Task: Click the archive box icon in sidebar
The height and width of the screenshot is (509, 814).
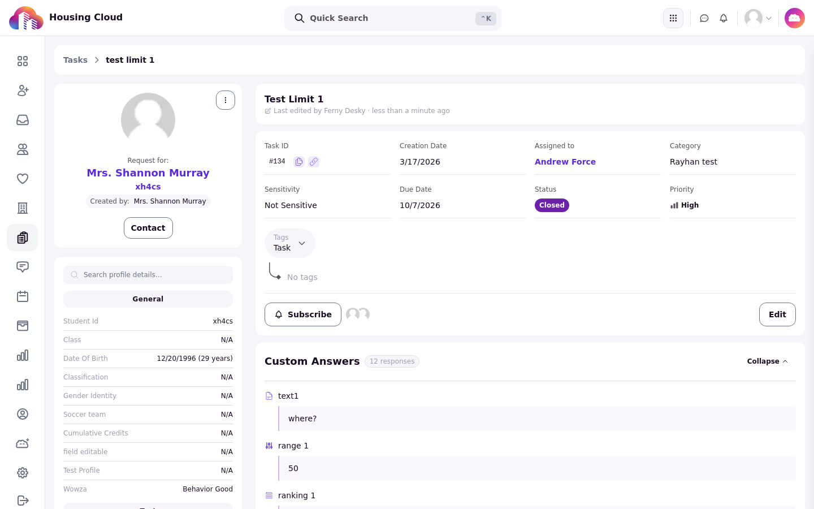Action: pyautogui.click(x=23, y=326)
